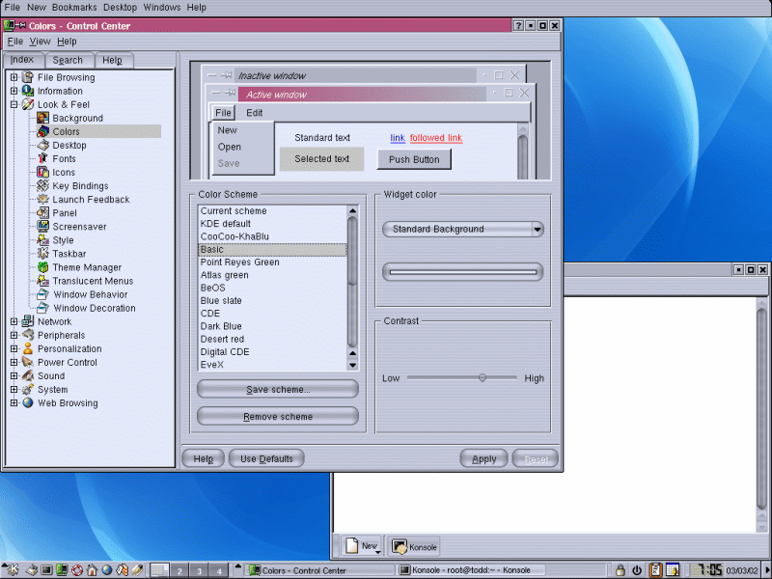Select the KDE default color scheme
772x579 pixels.
tap(272, 224)
